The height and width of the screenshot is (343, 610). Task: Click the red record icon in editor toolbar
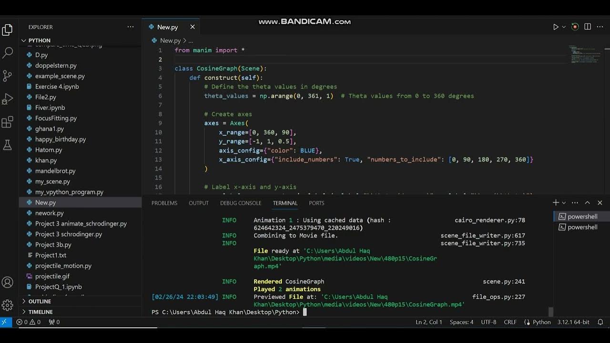pos(575,27)
